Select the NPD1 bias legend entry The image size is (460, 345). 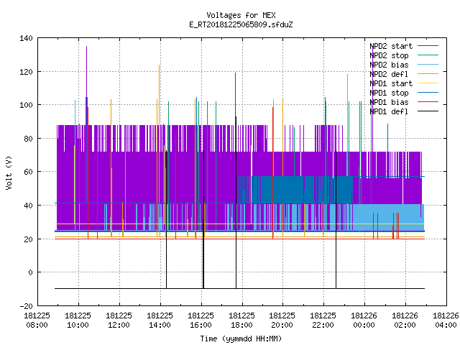point(389,102)
